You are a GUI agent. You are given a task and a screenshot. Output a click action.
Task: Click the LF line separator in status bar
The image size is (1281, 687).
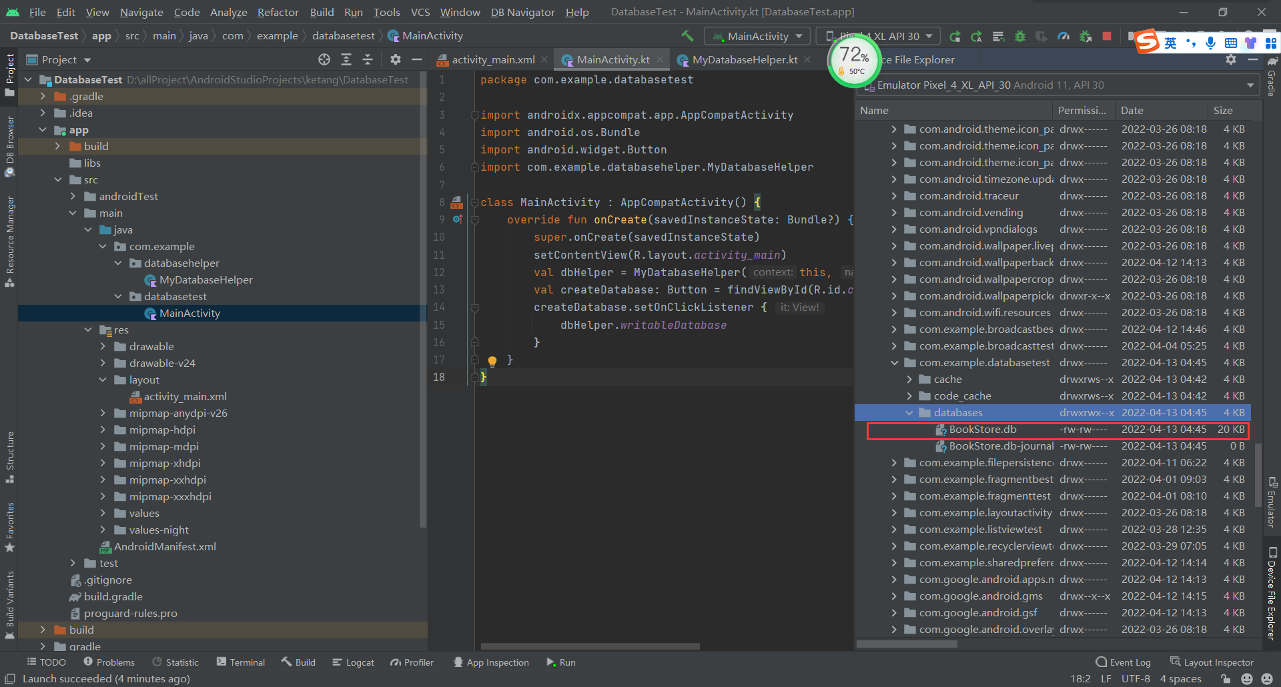[x=1106, y=679]
